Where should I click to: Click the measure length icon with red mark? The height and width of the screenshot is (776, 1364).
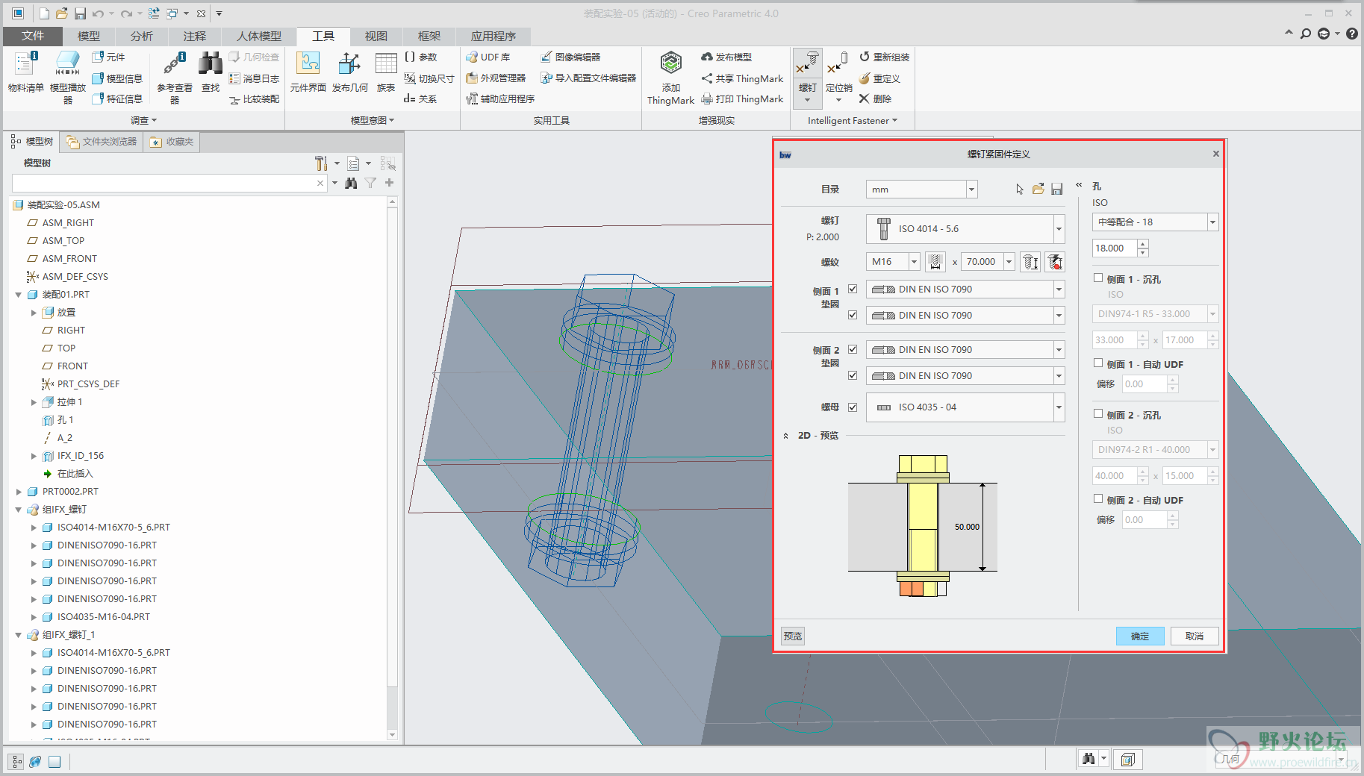[x=1055, y=261]
